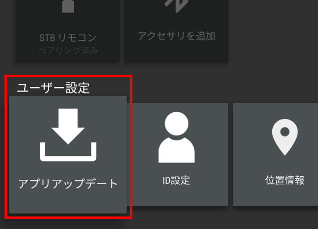Select the remote control icon above STB リモコン
318x229 pixels.
coord(68,6)
